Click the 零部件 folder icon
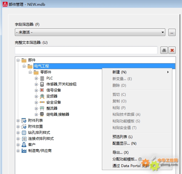The image size is (182, 174). point(36,72)
